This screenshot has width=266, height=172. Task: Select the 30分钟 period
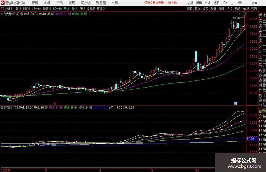[47, 9]
